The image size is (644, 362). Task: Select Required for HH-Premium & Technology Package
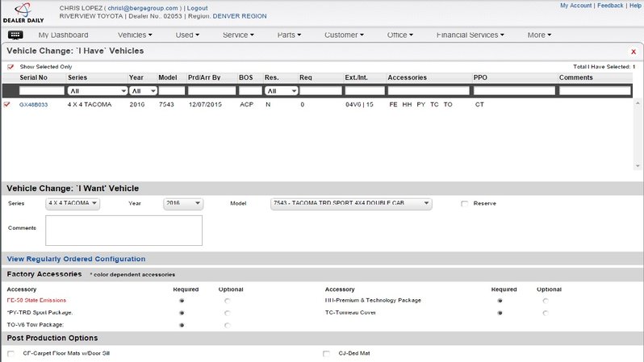point(500,301)
